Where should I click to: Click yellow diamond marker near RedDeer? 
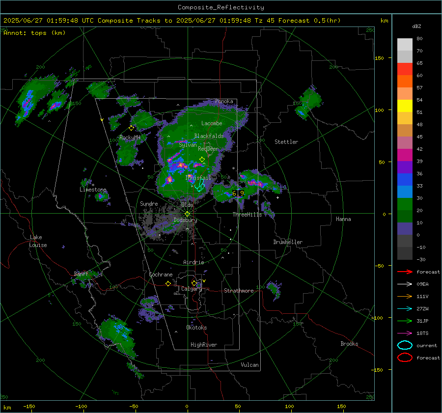202,159
